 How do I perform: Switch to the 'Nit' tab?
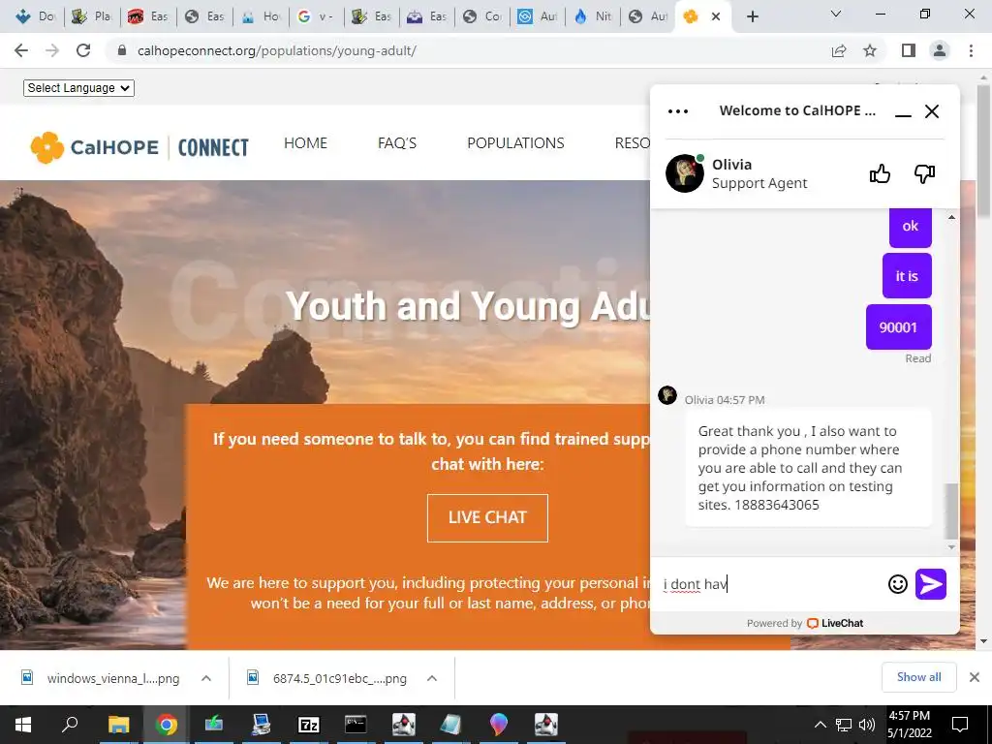point(593,16)
